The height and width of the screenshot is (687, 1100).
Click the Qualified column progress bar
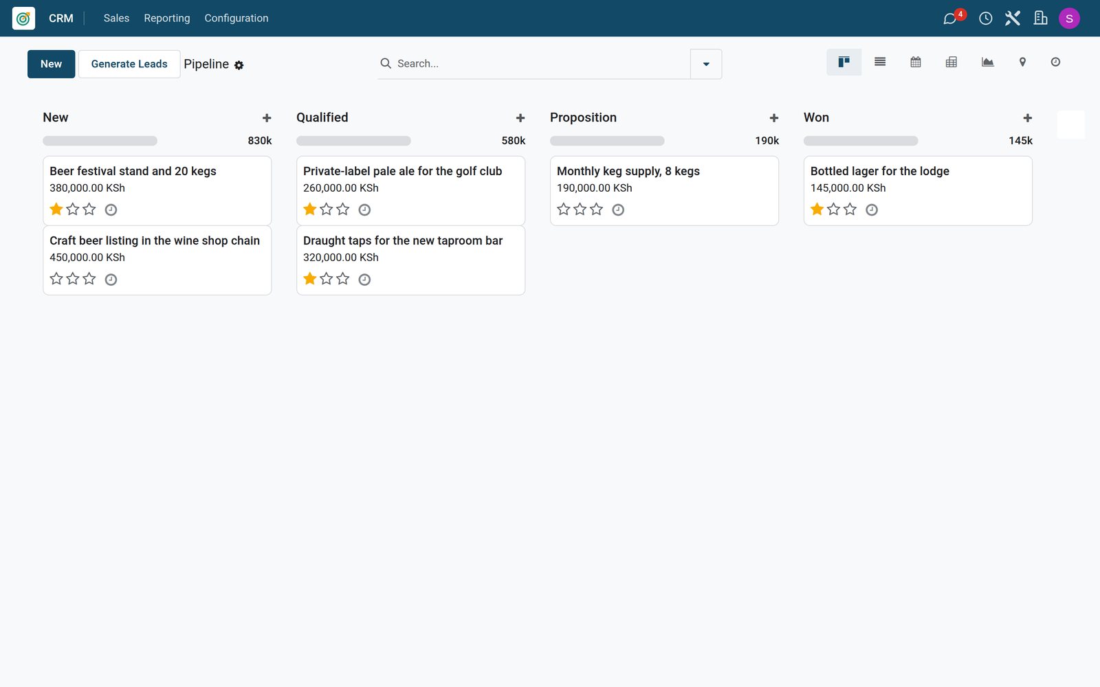click(354, 141)
